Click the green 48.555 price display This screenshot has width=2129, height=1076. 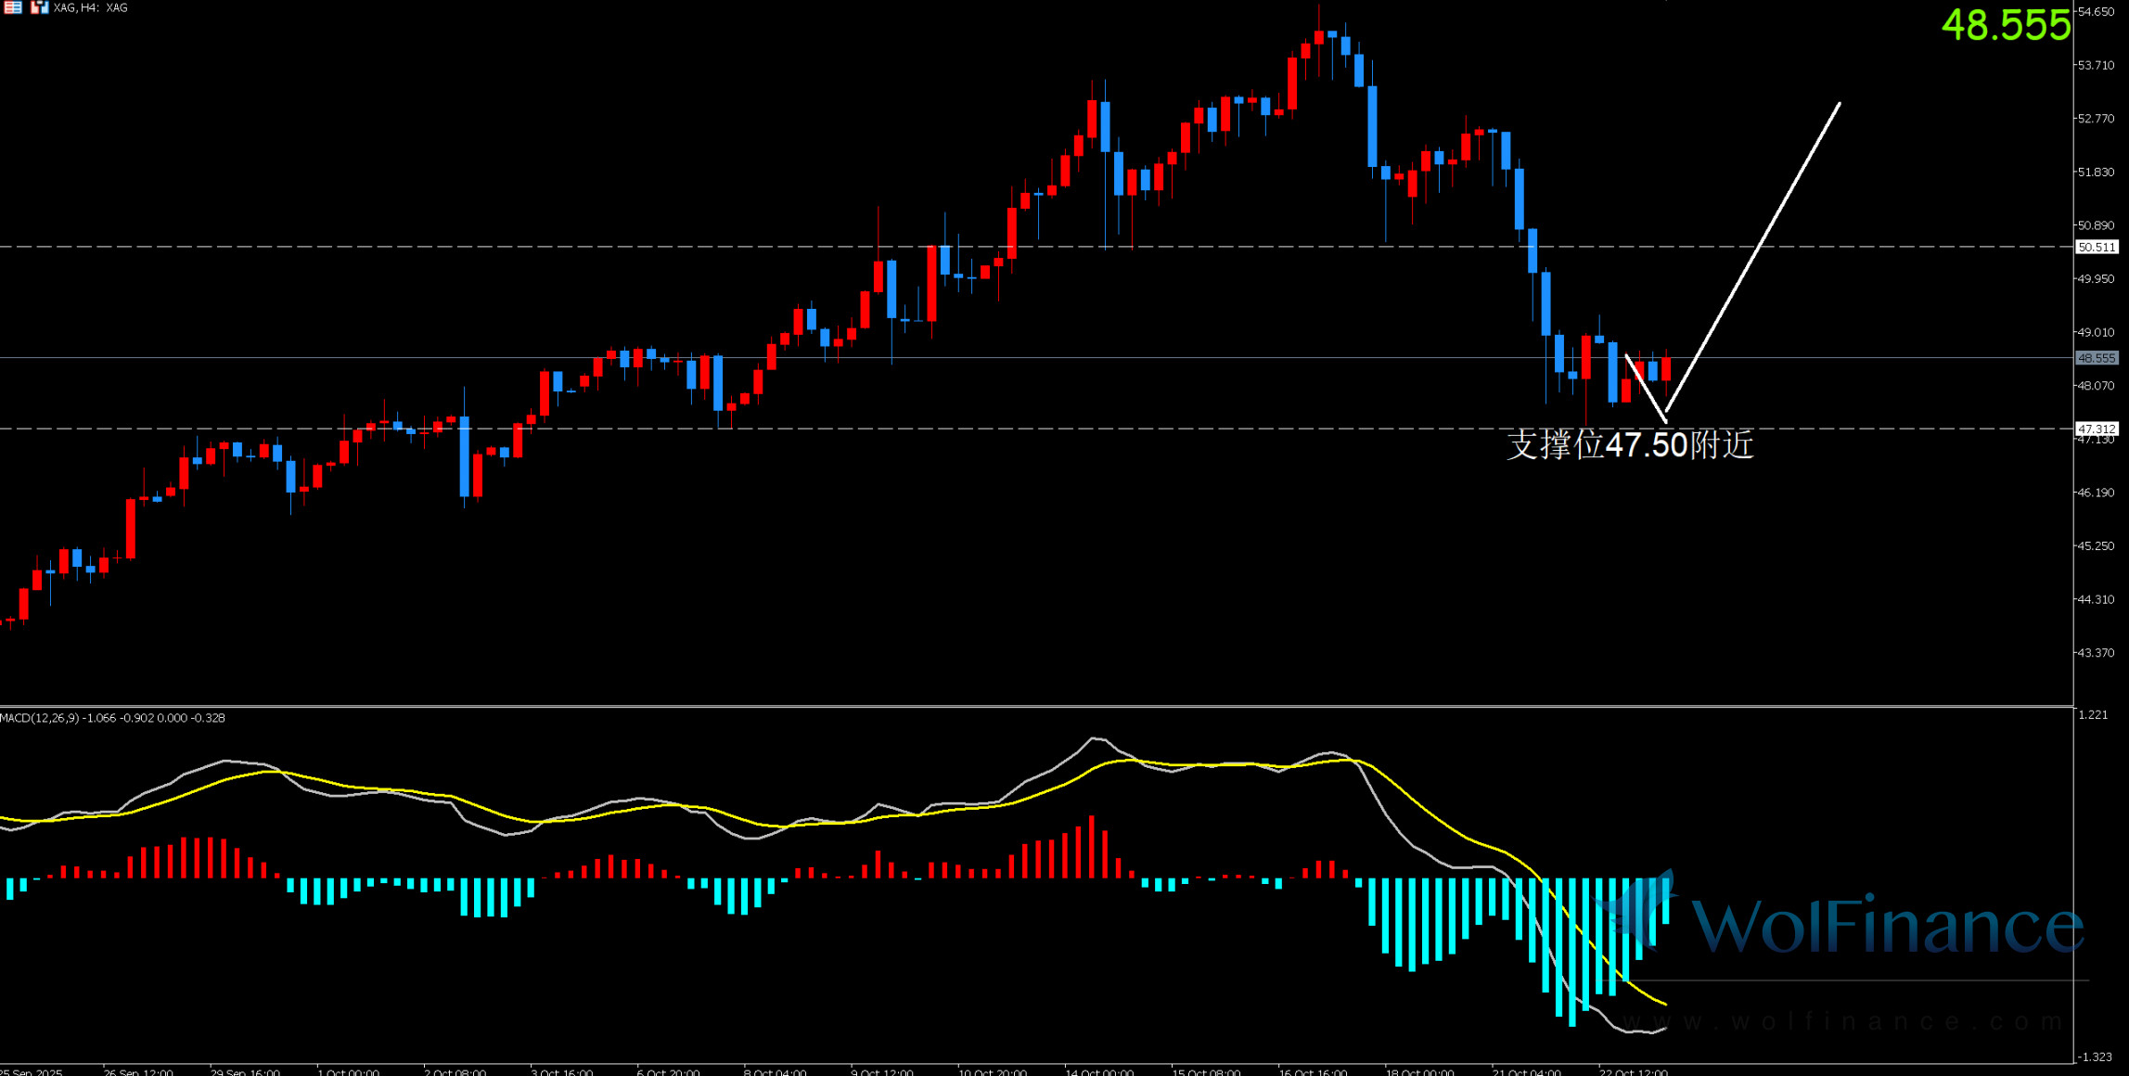point(2005,25)
